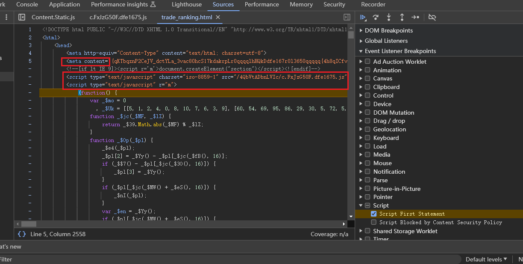Collapse the debugger sidebar pane icon
Viewport: 523px width, 264px height.
pos(347,17)
